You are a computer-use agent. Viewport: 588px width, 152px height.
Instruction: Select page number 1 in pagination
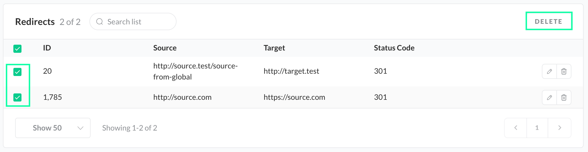tap(537, 128)
